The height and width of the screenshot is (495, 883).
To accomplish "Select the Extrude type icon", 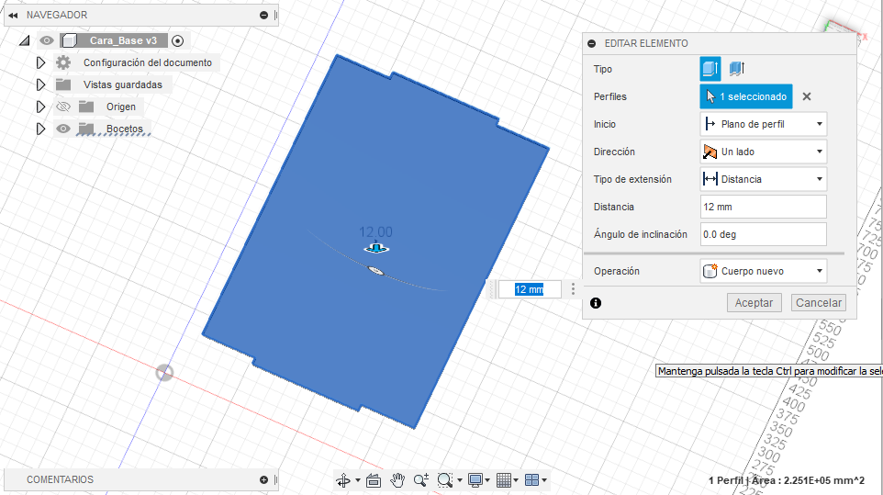I will click(710, 69).
